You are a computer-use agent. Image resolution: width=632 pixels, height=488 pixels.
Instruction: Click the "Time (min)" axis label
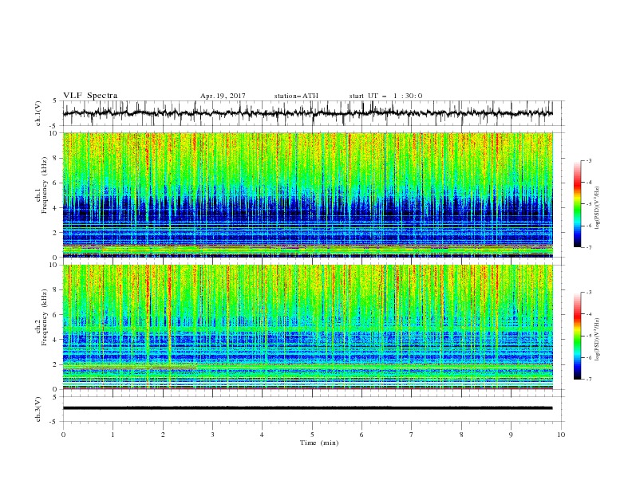(319, 443)
